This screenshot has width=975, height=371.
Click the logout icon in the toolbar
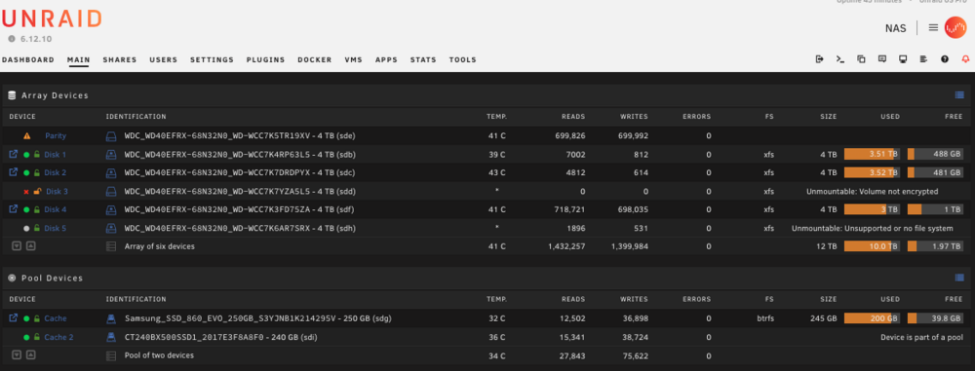tap(820, 59)
